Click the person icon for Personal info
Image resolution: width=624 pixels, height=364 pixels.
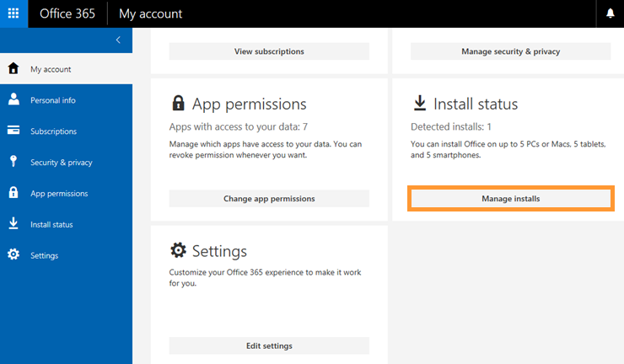click(x=13, y=99)
